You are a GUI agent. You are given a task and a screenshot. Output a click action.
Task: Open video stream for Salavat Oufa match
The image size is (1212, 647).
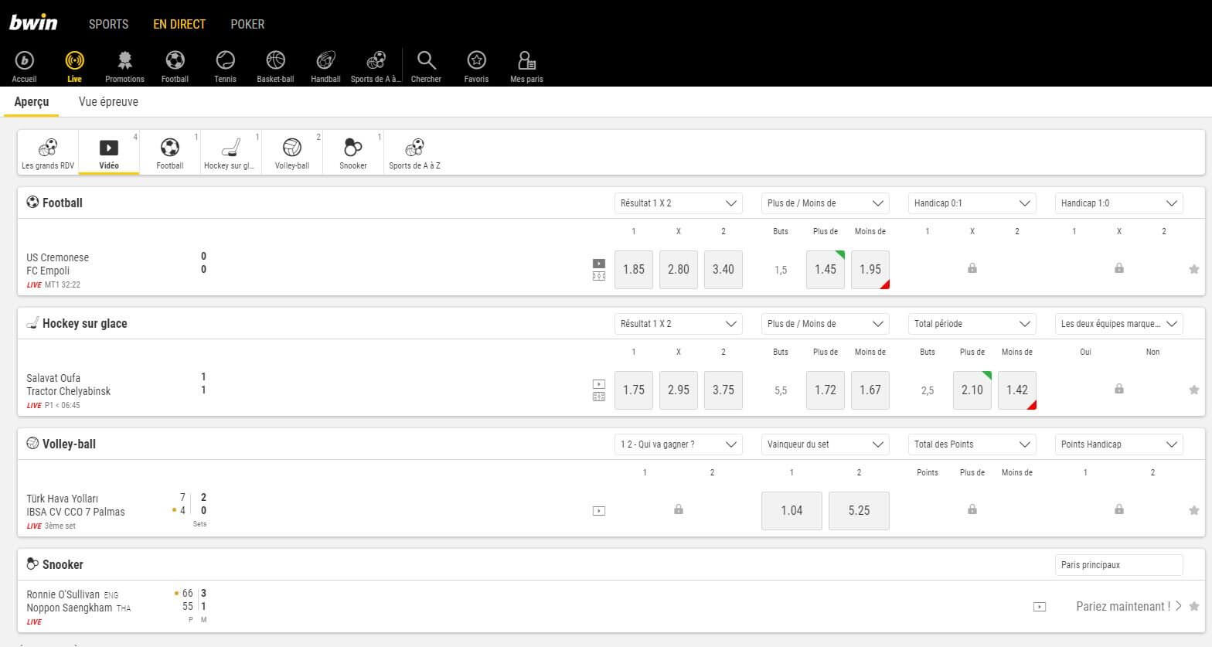point(599,384)
